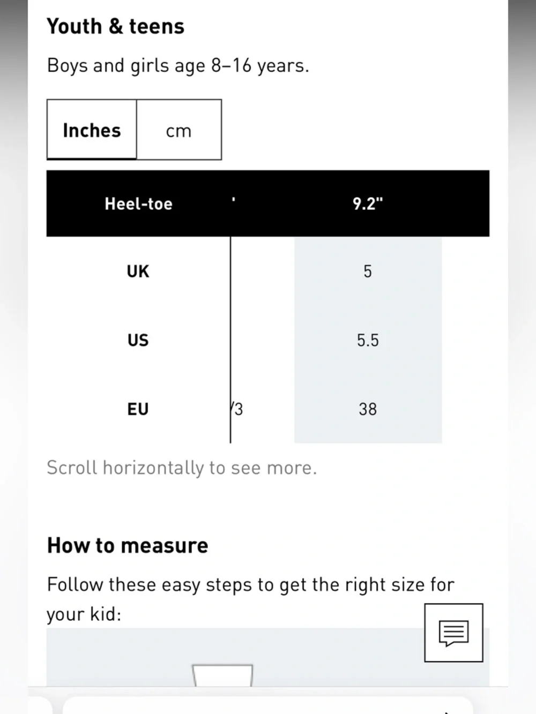Click EU size 38 cell
This screenshot has width=536, height=714.
pyautogui.click(x=368, y=409)
